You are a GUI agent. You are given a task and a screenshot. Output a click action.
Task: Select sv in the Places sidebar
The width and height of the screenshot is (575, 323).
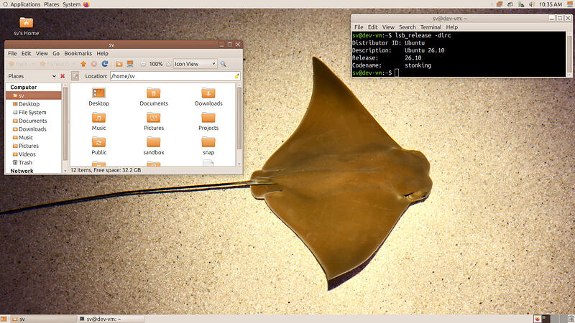coord(33,95)
